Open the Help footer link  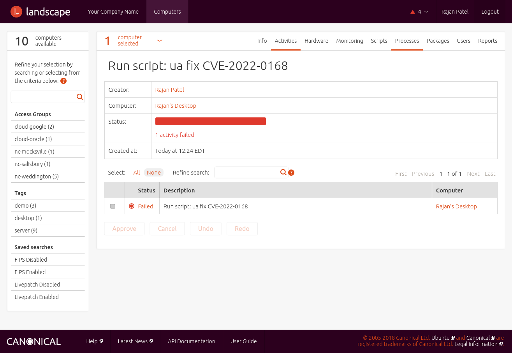92,341
